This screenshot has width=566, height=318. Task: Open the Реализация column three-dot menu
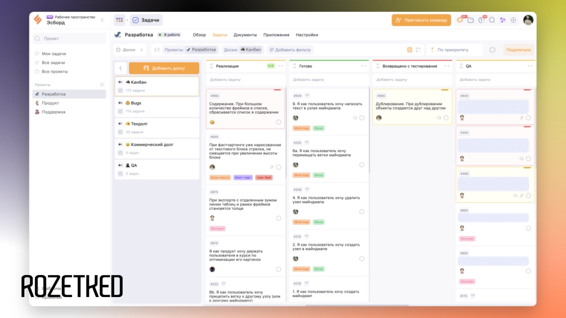pos(281,66)
